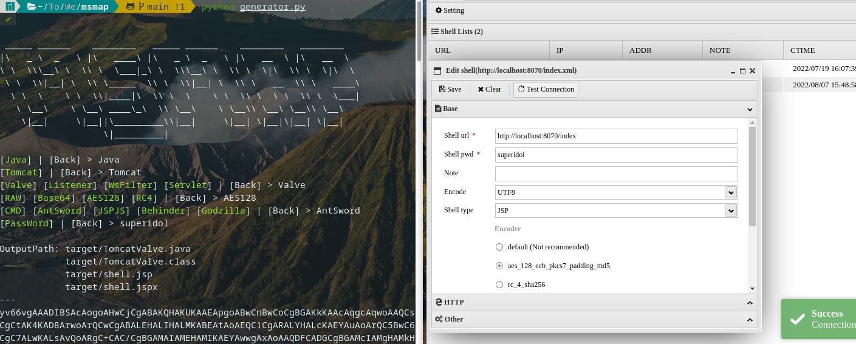Click the Encoder section label
Screen dimensions: 856x344
click(x=507, y=229)
